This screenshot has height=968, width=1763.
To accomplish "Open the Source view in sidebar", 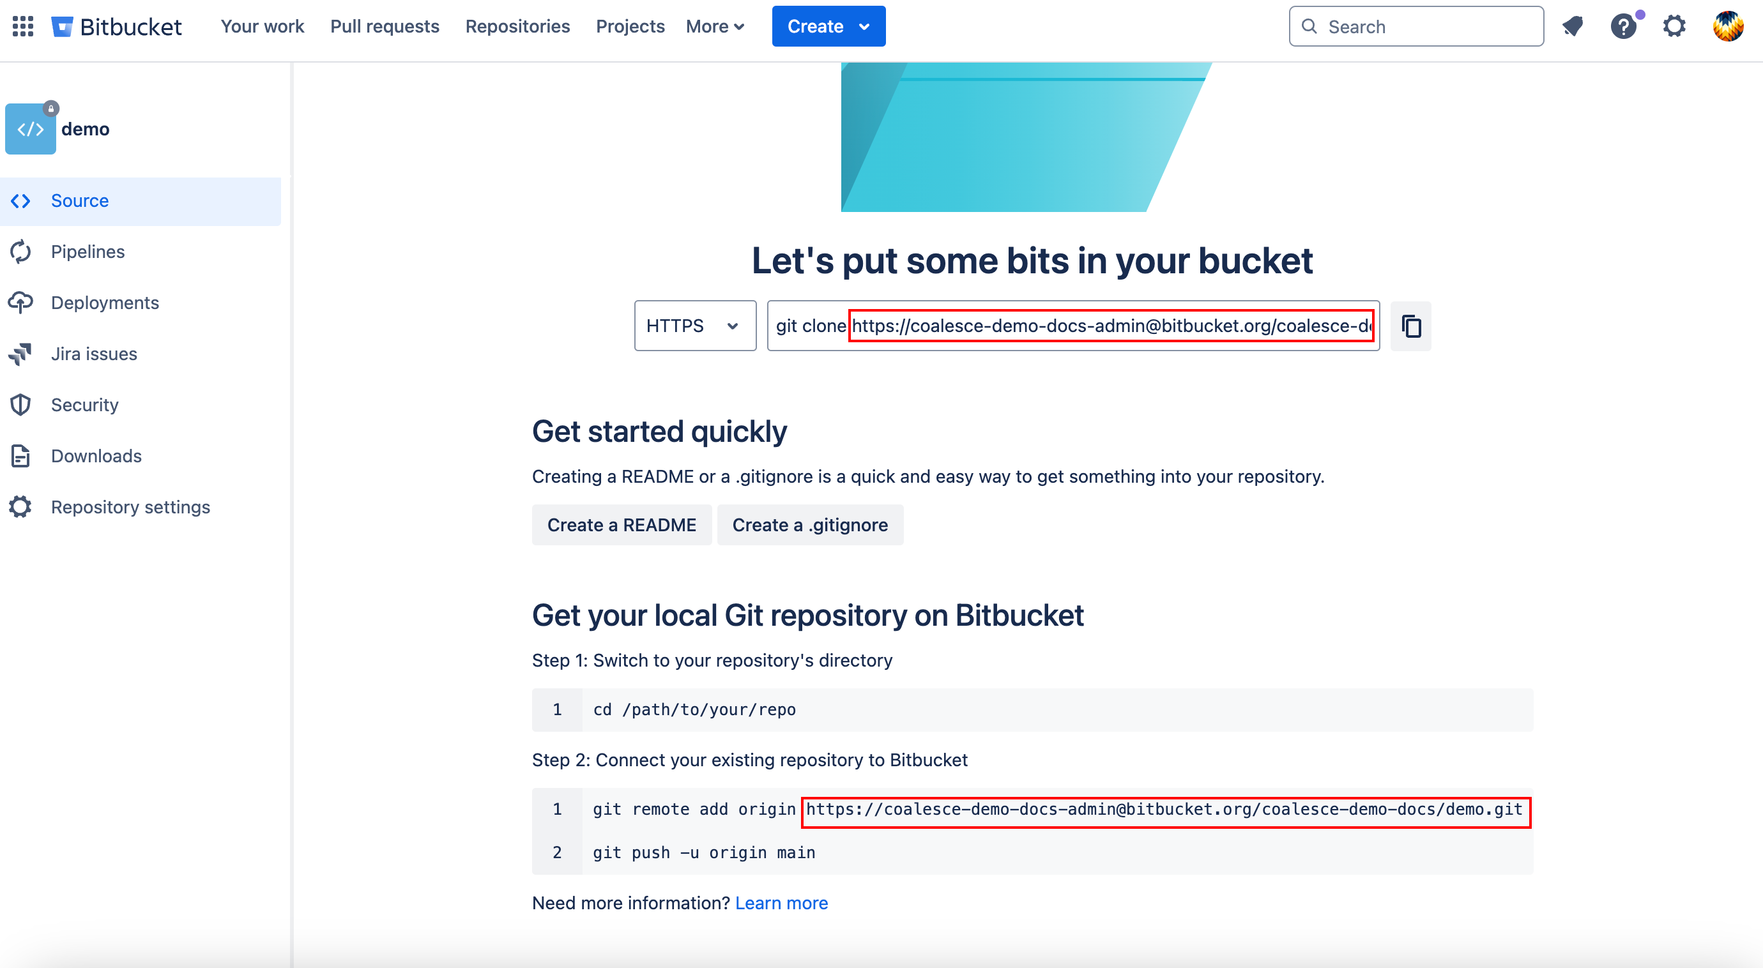I will tap(79, 200).
